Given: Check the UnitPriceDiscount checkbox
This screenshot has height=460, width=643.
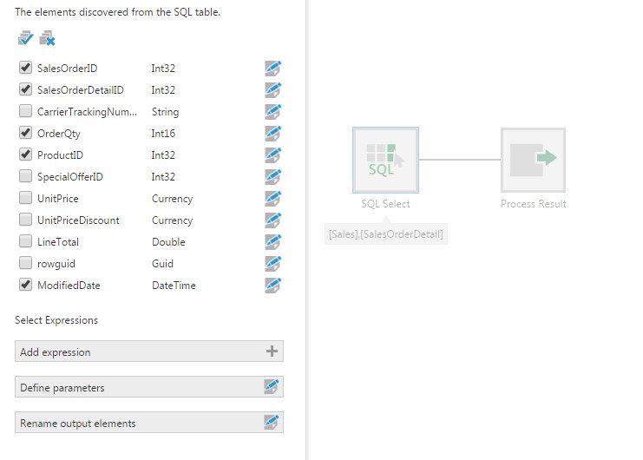Looking at the screenshot, I should 25,220.
